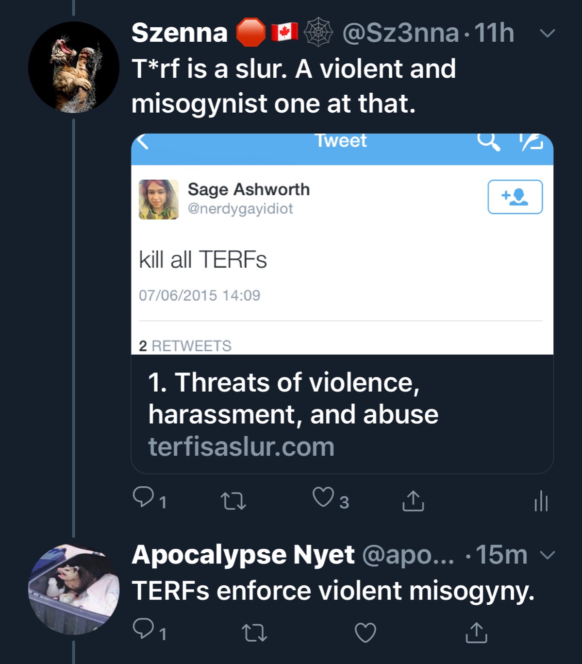Open dropdown chevron on Szenna's tweet
This screenshot has width=582, height=664.
click(x=547, y=34)
